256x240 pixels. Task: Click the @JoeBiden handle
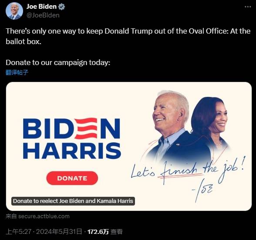(43, 15)
